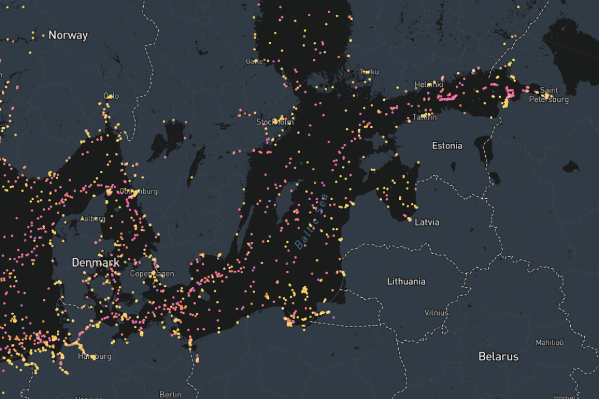Click the Berlin city label
The height and width of the screenshot is (399, 599).
[x=171, y=394]
